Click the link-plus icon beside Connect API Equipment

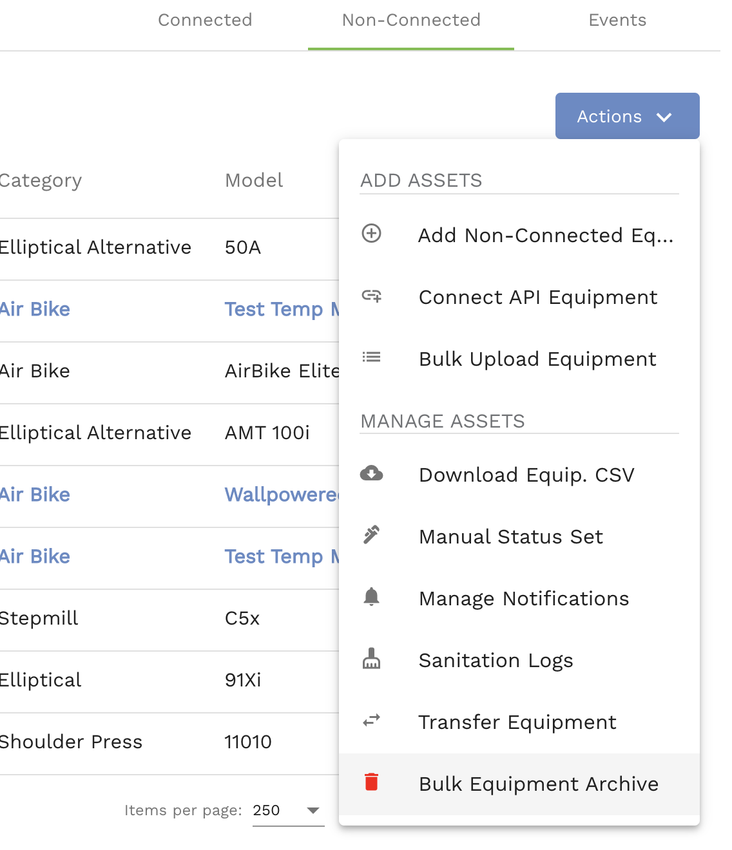click(371, 296)
